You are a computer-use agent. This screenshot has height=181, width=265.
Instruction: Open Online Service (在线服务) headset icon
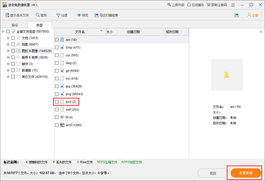pyautogui.click(x=189, y=5)
